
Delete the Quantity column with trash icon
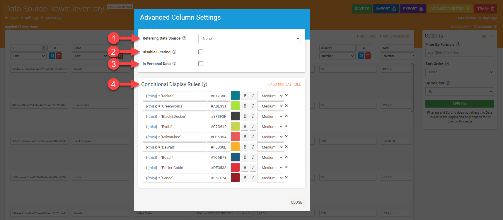pos(368,56)
